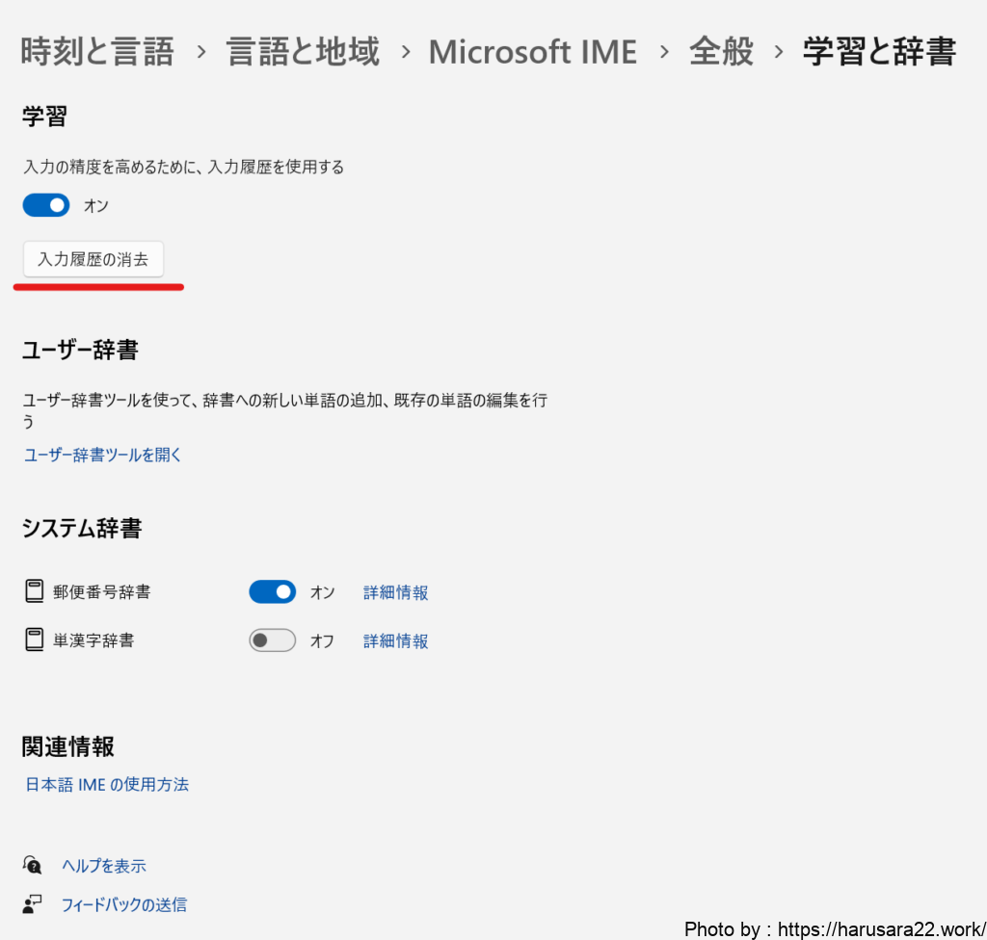Turn off the 入力履歴を使用する toggle
The height and width of the screenshot is (940, 987).
(x=46, y=205)
